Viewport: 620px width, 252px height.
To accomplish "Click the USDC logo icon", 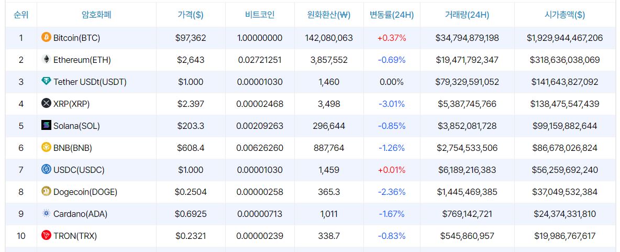I will tap(46, 169).
